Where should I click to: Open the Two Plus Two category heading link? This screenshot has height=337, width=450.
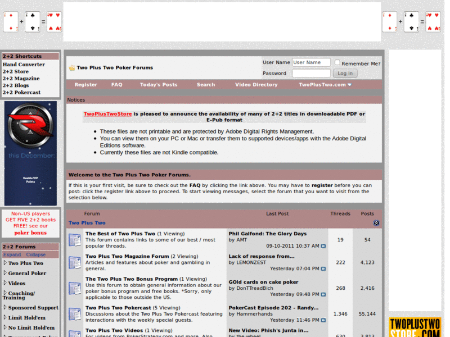point(87,222)
